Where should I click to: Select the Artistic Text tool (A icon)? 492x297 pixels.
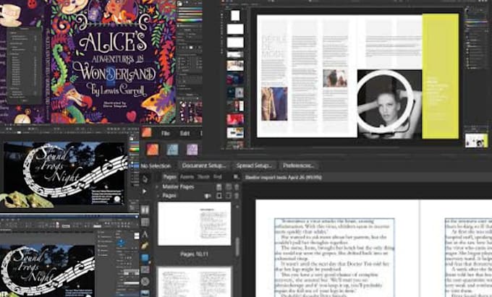pos(145,234)
